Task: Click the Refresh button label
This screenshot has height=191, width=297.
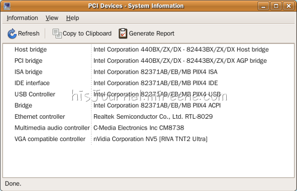Action: tap(29, 34)
